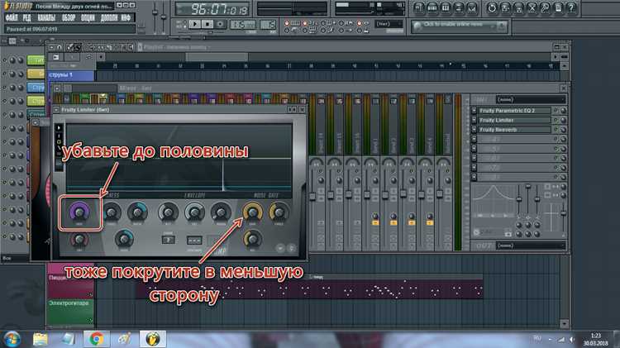Click the 'струны 1' clip name in Playlist
Image resolution: width=620 pixels, height=348 pixels.
pyautogui.click(x=60, y=74)
